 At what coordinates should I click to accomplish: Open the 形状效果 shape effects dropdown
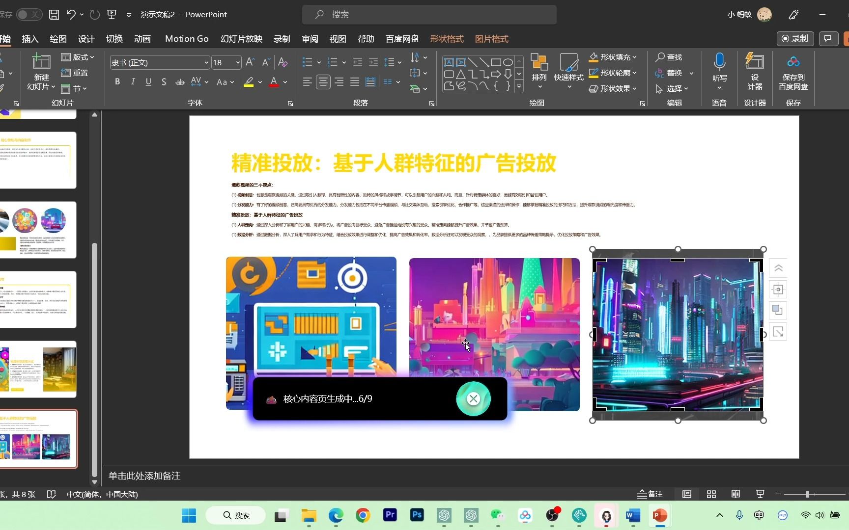[x=612, y=88]
